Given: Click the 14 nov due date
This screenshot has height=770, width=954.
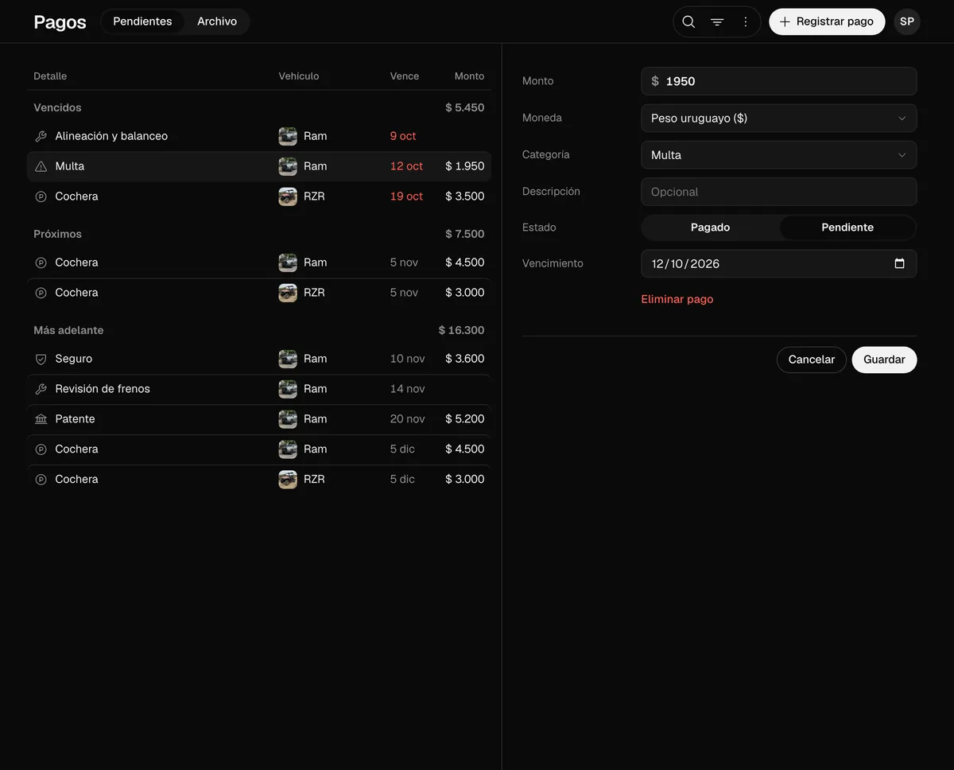Looking at the screenshot, I should [408, 389].
